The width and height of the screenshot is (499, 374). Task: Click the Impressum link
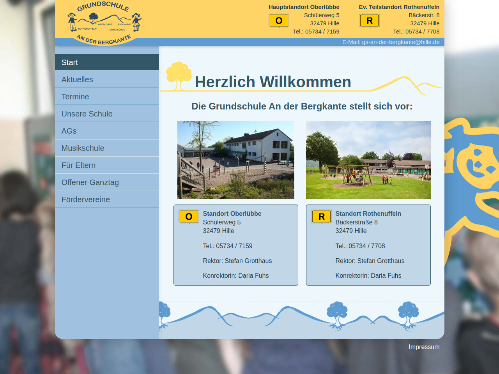click(424, 347)
